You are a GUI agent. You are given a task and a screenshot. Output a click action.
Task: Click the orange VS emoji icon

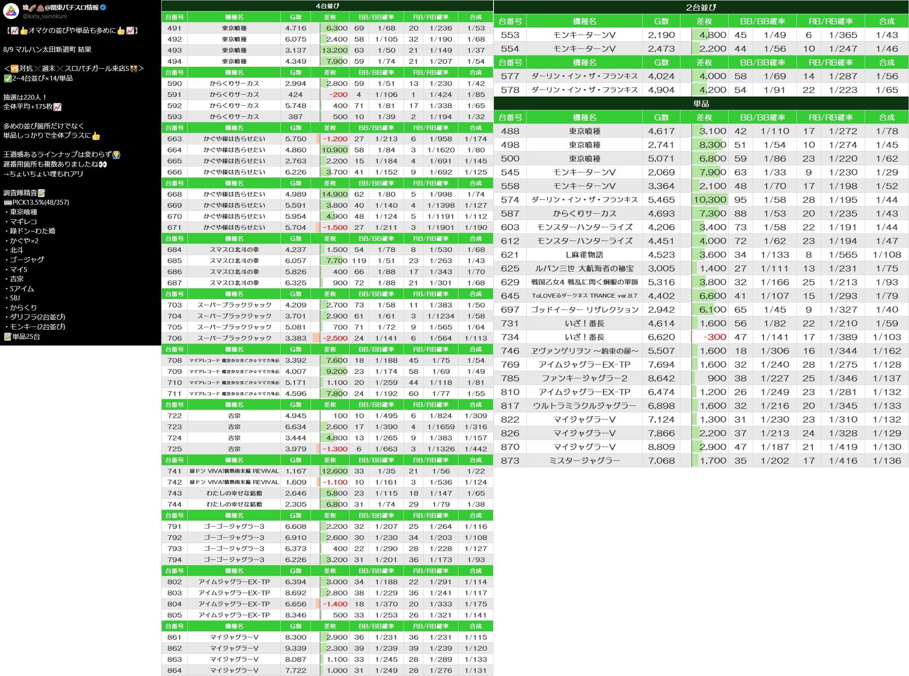(x=14, y=69)
